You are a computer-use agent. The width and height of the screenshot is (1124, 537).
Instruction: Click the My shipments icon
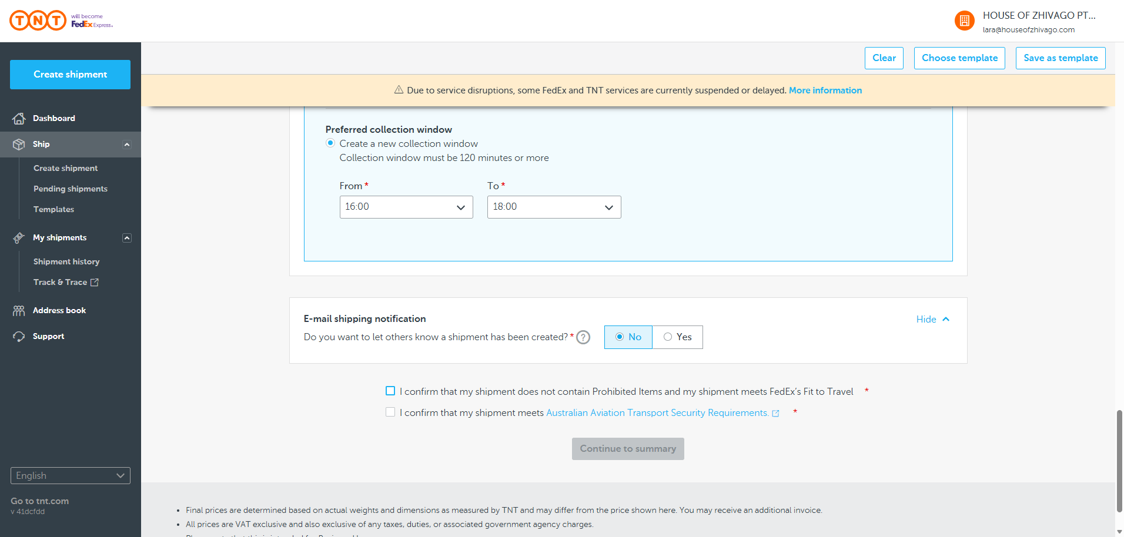19,238
